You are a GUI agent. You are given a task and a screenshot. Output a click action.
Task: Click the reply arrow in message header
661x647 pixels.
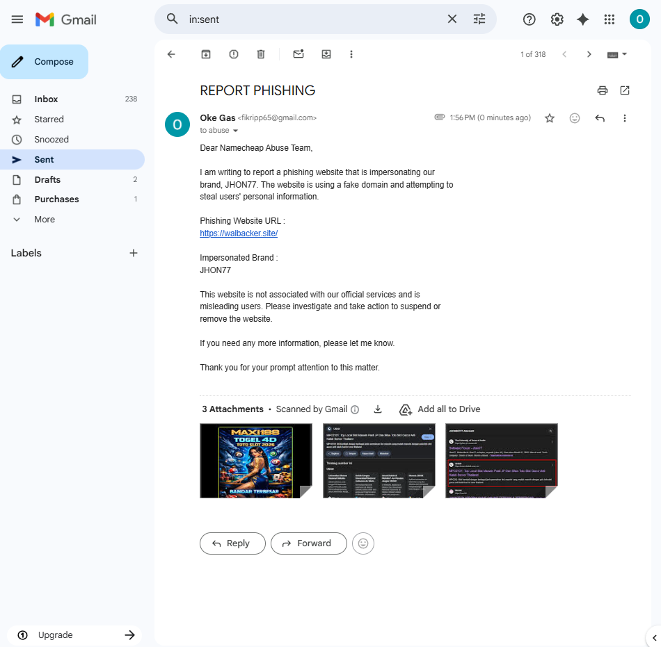600,118
